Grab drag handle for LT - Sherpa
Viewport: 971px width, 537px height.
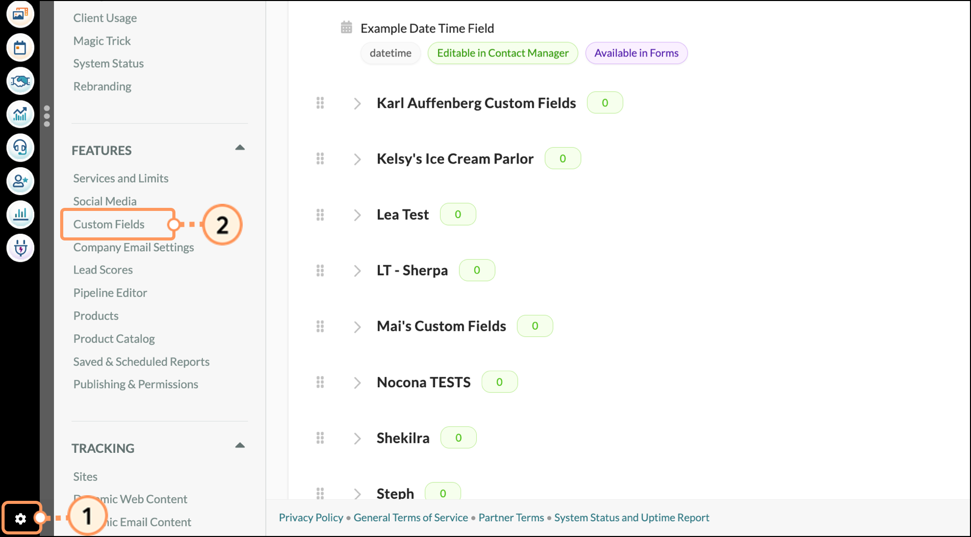pyautogui.click(x=320, y=270)
